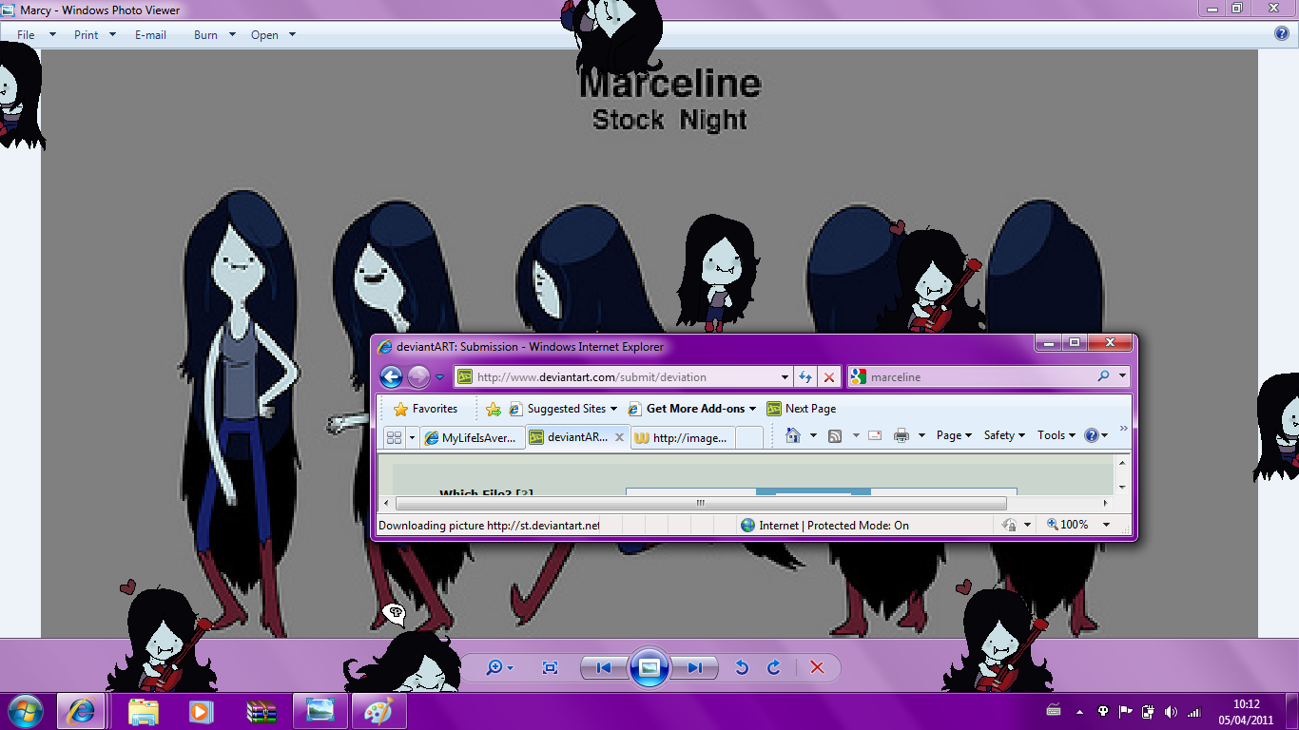Open the Photo Viewer Print menu

95,35
